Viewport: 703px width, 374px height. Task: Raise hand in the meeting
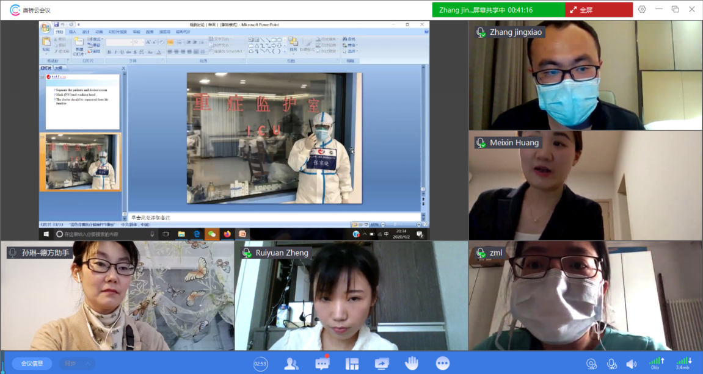tap(412, 364)
